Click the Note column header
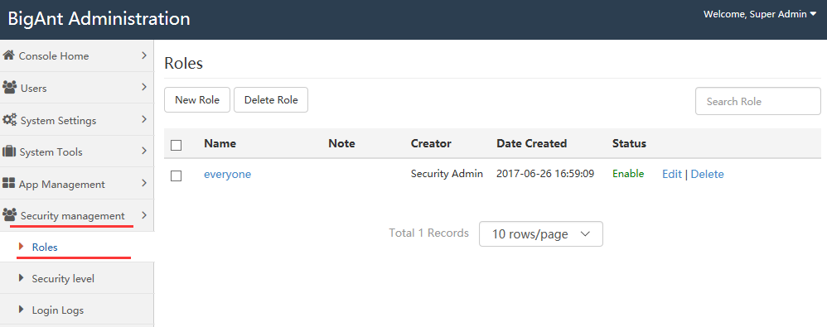 click(341, 143)
